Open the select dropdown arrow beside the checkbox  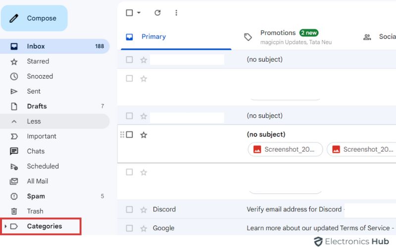[x=139, y=13]
